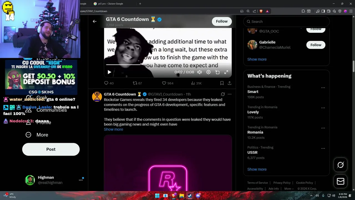Open the Rockstar logo image in the tweet
The width and height of the screenshot is (355, 200).
[x=168, y=163]
